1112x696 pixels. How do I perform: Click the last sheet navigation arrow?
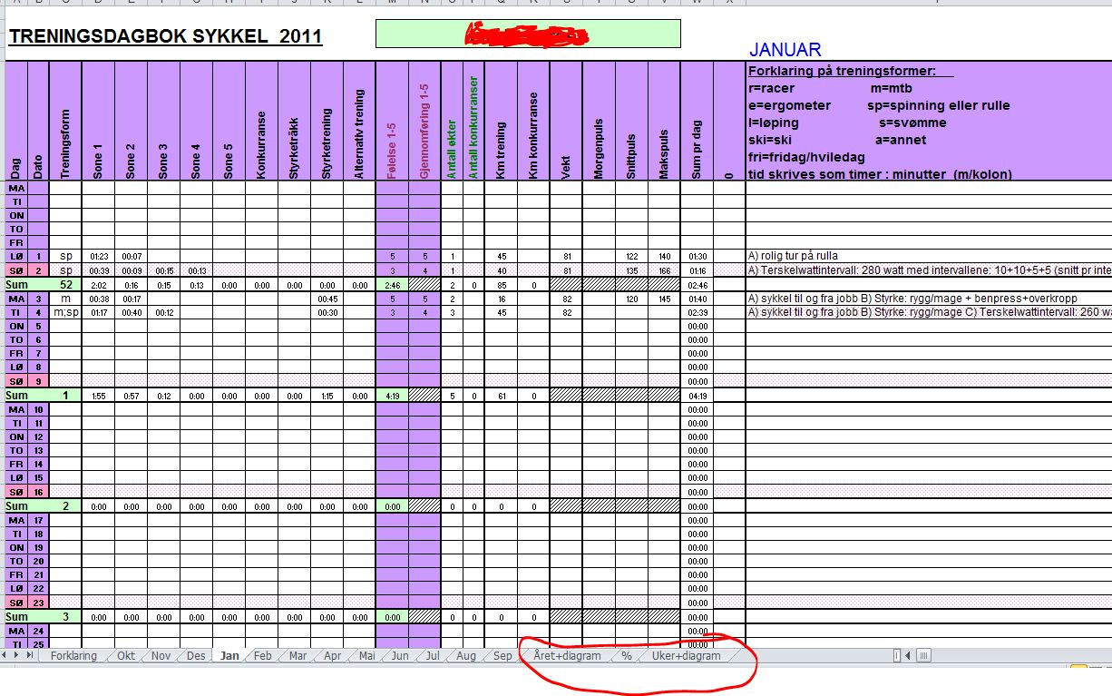click(31, 654)
